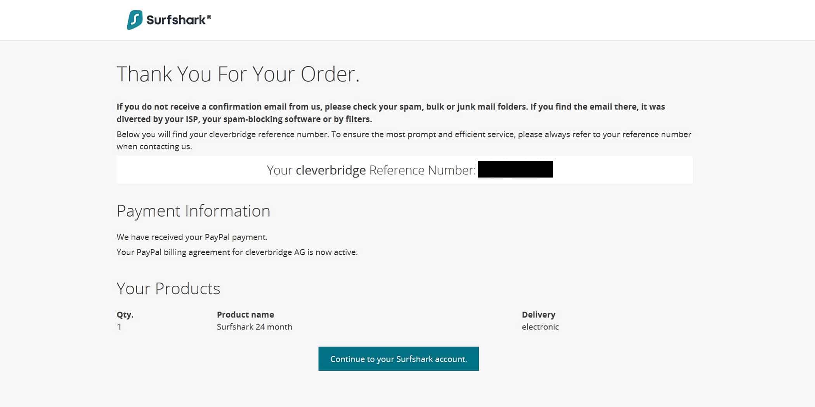Click the quantity value '1'
The height and width of the screenshot is (407, 815).
point(118,327)
